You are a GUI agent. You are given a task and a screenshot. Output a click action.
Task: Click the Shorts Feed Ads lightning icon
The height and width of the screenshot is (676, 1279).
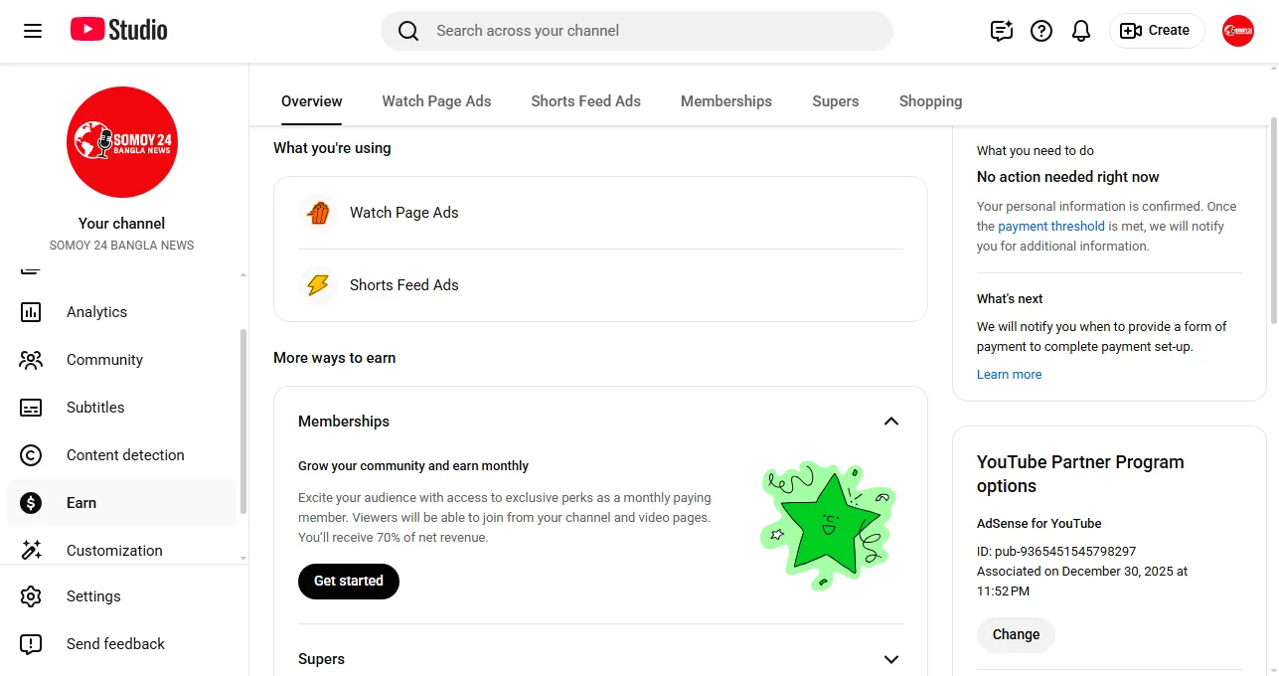318,285
